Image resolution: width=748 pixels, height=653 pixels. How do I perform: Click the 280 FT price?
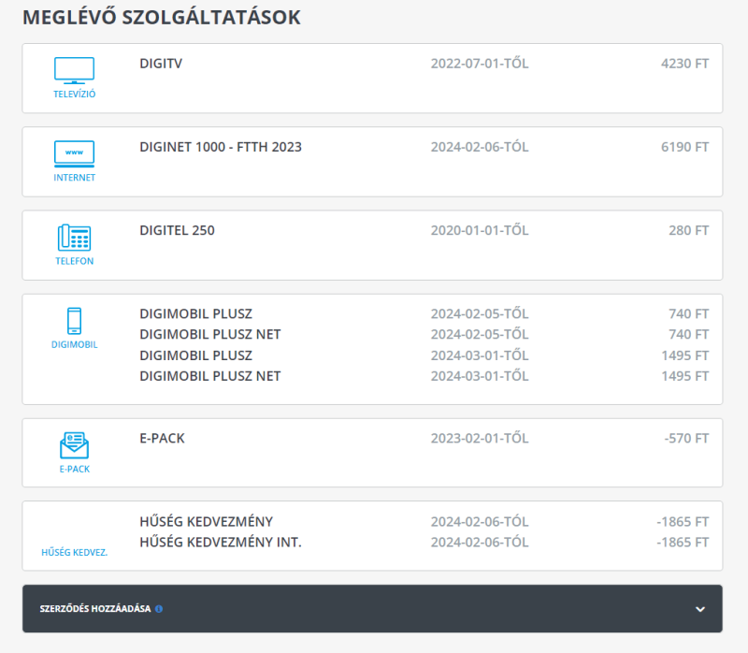(x=688, y=230)
